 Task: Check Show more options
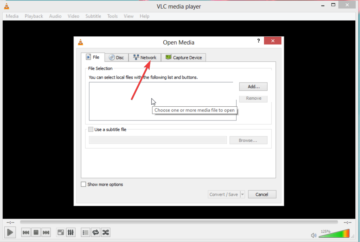click(83, 185)
